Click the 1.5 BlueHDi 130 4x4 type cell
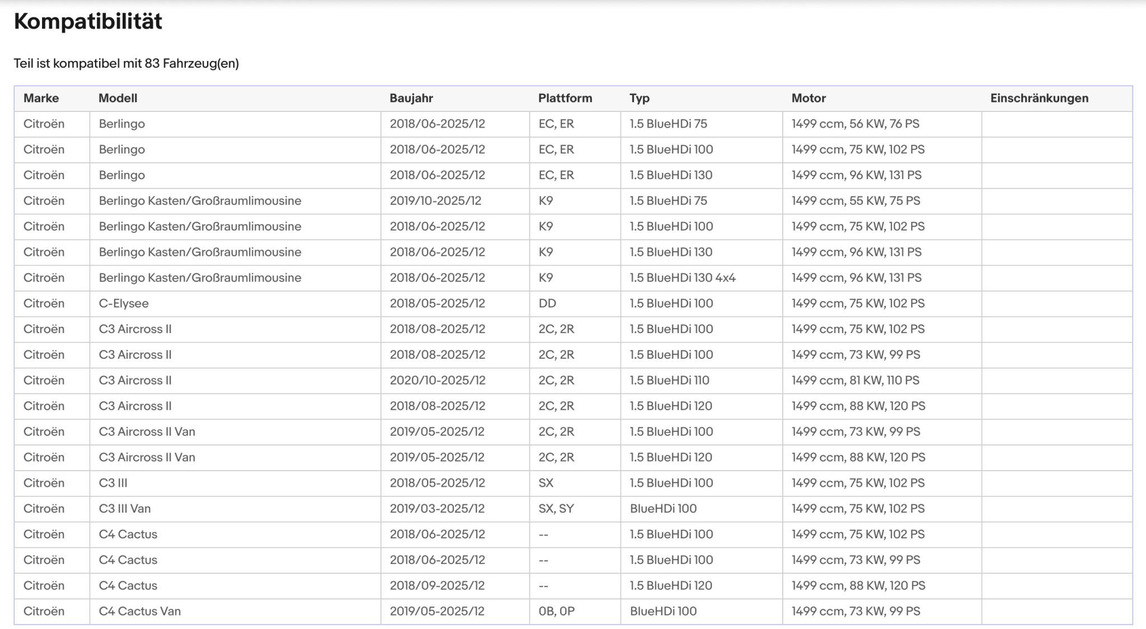This screenshot has height=629, width=1146. (x=701, y=278)
